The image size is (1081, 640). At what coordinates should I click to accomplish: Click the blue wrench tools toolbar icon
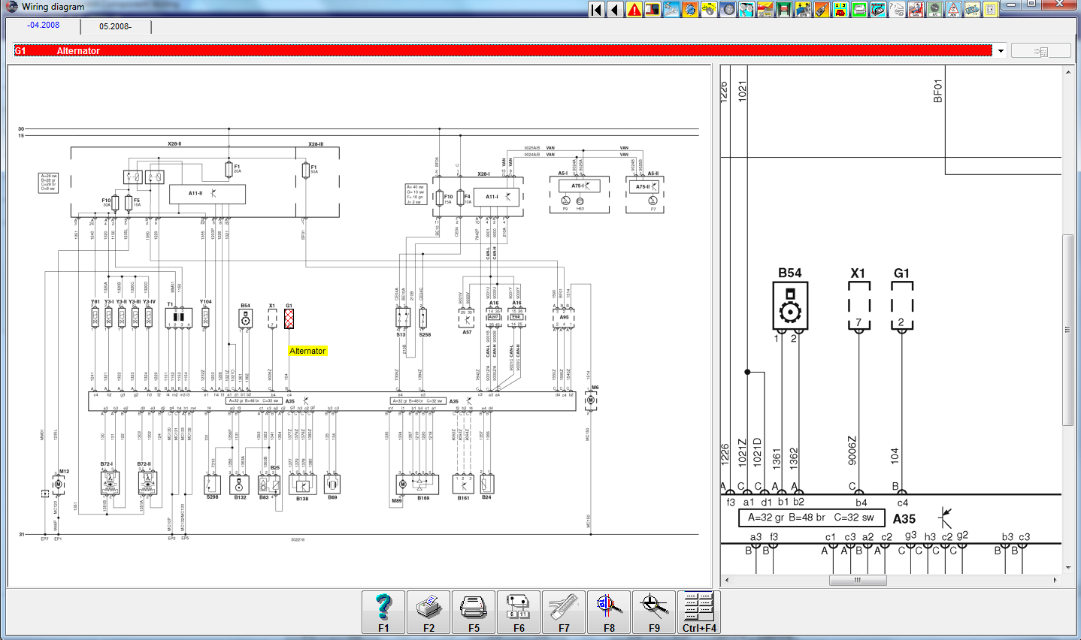[x=671, y=10]
